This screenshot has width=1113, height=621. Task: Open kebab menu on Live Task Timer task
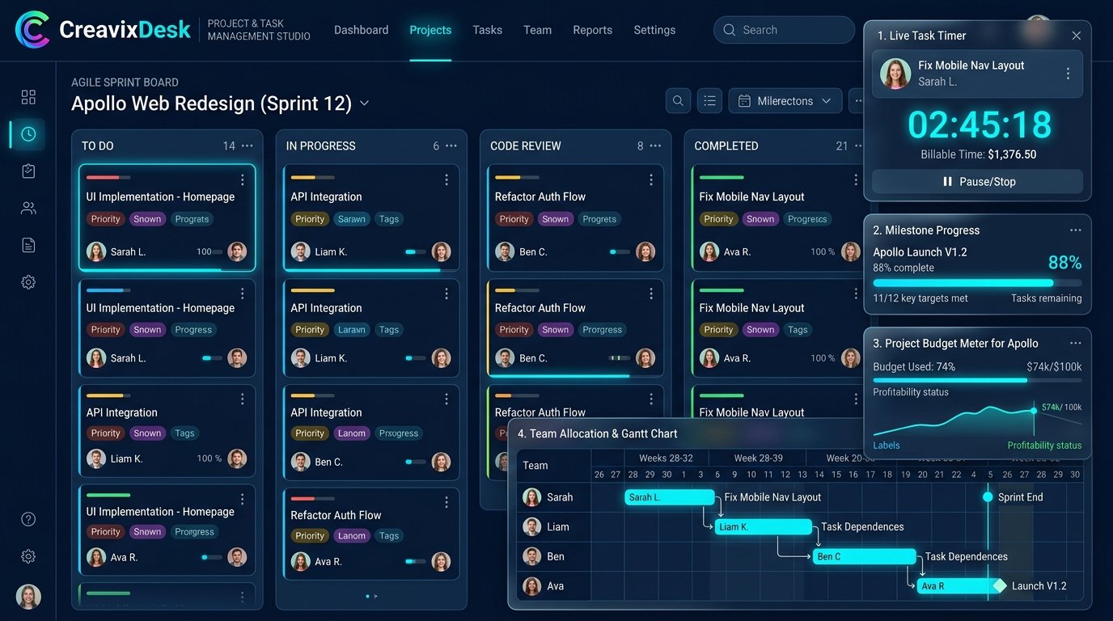1068,74
